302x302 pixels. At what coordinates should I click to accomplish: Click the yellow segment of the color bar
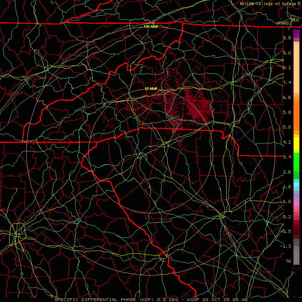[296, 144]
